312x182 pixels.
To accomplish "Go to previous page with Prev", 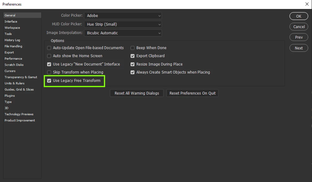I will click(x=299, y=37).
